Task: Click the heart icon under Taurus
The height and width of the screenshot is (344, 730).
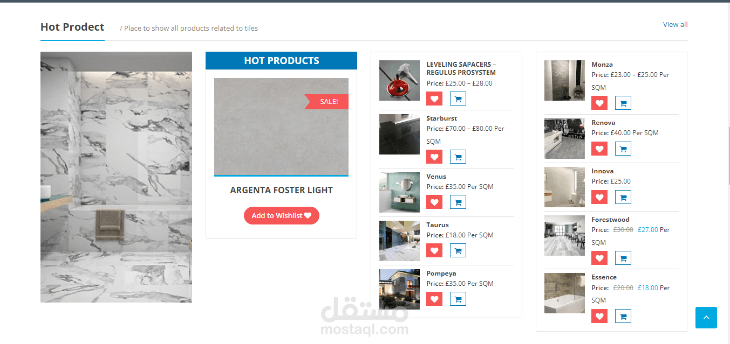Action: point(434,250)
